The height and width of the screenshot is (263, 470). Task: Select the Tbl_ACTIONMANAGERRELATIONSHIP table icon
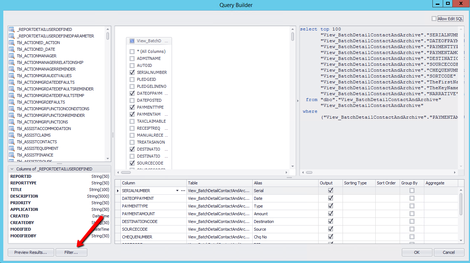[11, 62]
